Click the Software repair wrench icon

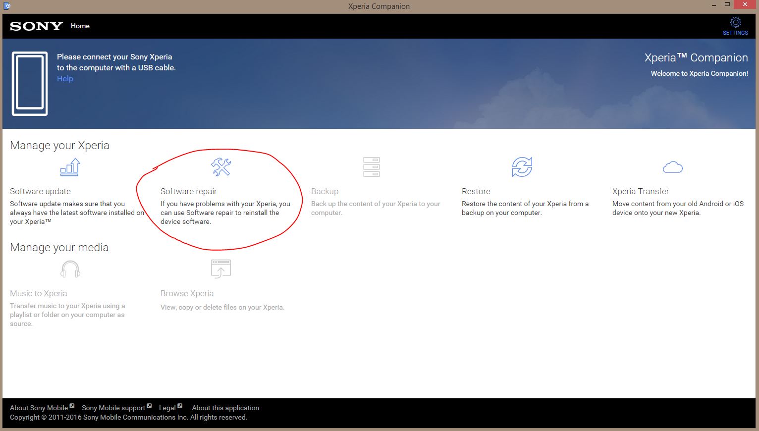[x=221, y=167]
